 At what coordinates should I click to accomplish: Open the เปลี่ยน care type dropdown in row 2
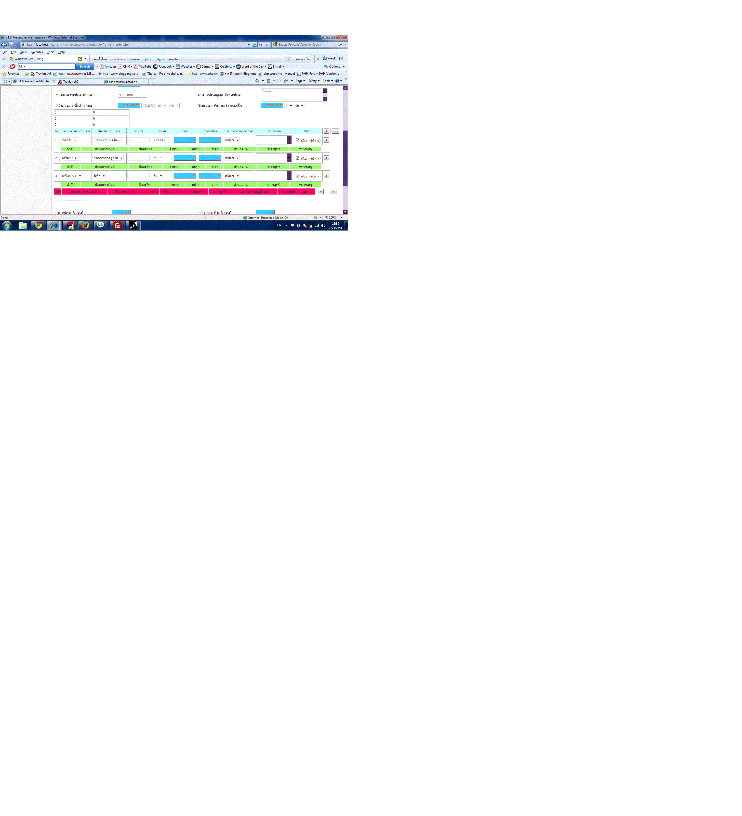pyautogui.click(x=232, y=158)
